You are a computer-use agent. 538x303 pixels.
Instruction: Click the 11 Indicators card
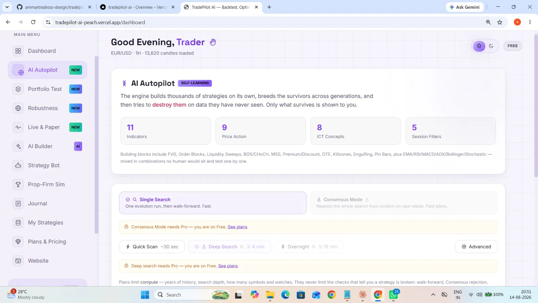pyautogui.click(x=166, y=131)
